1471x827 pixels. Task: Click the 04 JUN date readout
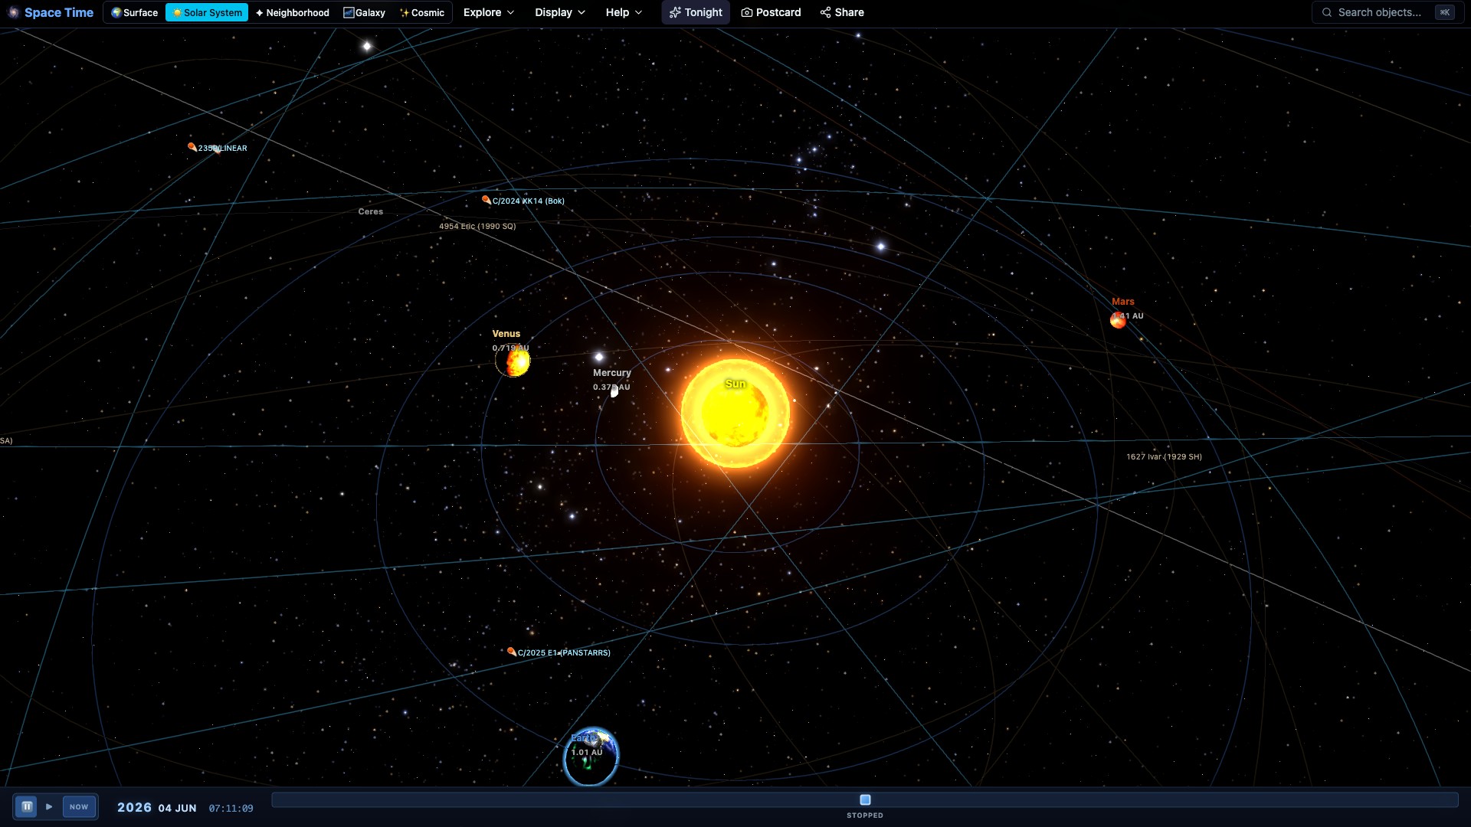coord(177,808)
